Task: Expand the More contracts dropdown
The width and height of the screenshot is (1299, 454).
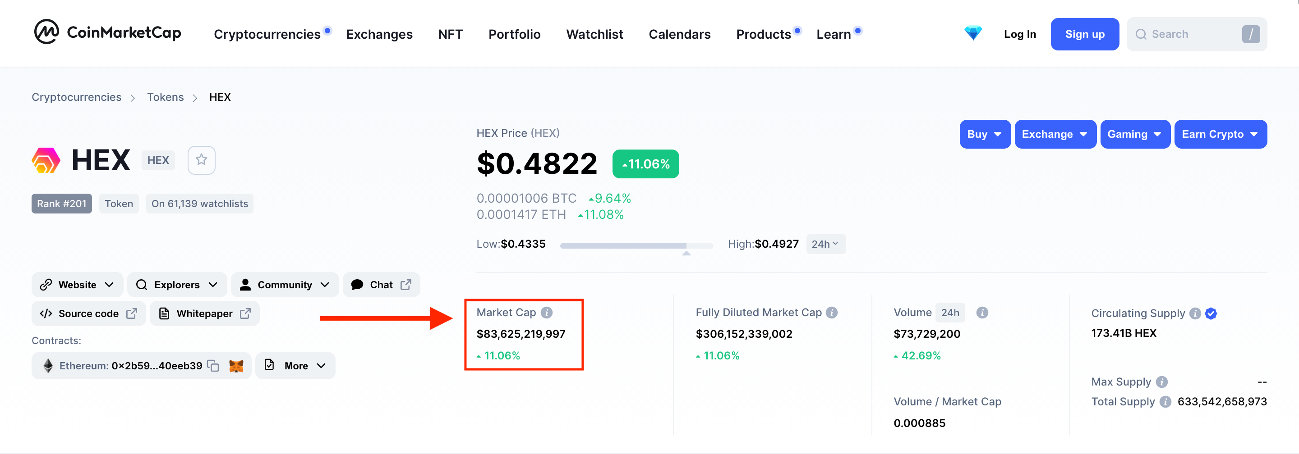Action: 295,366
